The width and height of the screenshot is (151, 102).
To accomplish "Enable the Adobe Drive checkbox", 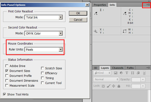I will point(7,66).
